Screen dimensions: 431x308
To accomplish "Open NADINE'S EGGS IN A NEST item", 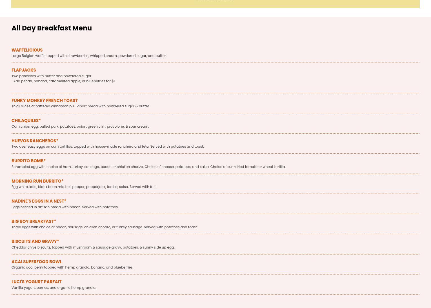I will (39, 201).
